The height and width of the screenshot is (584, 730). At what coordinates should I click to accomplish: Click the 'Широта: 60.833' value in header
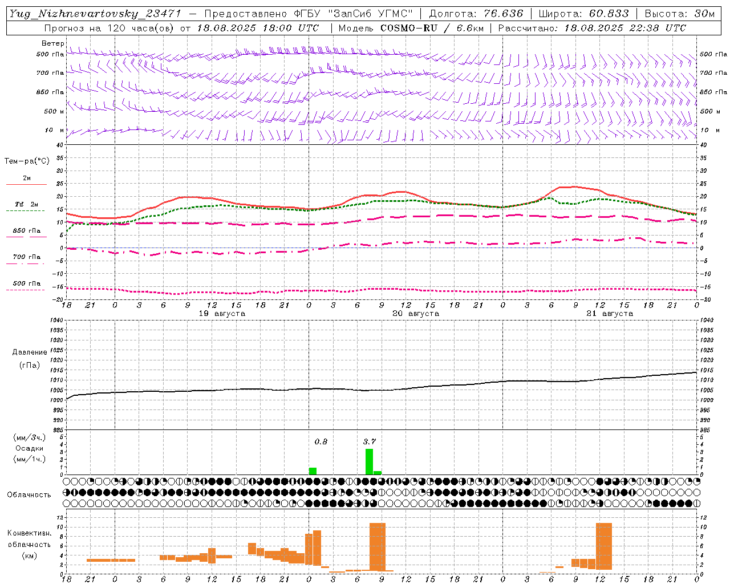(583, 14)
